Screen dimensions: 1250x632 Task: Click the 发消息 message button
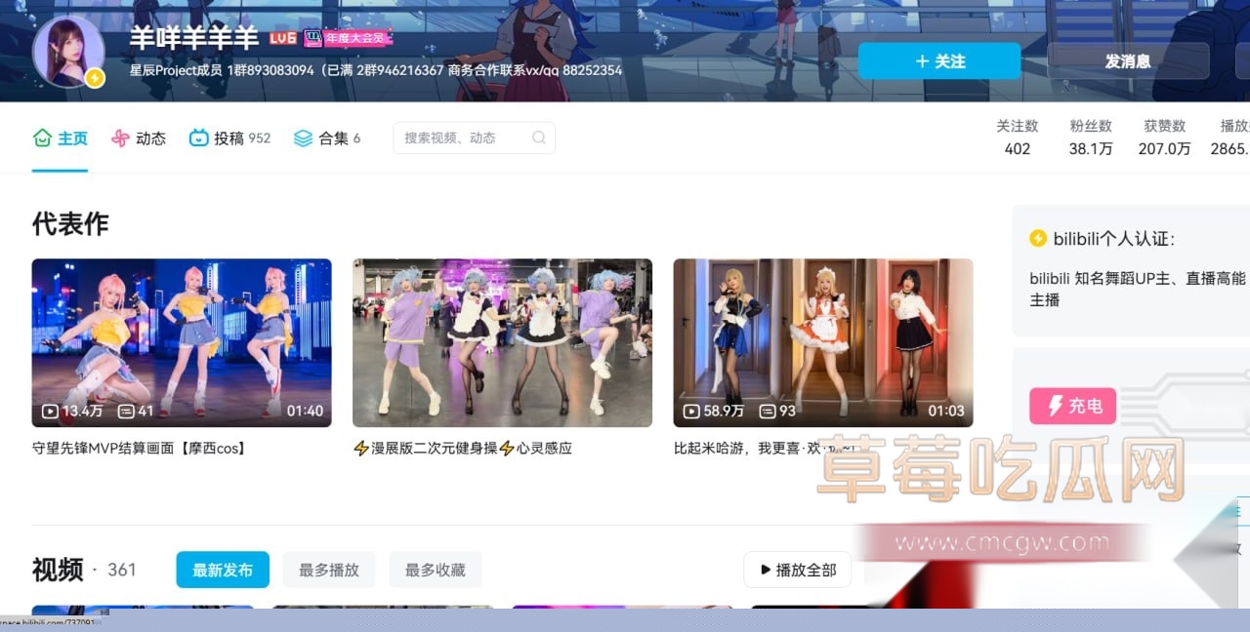point(1127,60)
